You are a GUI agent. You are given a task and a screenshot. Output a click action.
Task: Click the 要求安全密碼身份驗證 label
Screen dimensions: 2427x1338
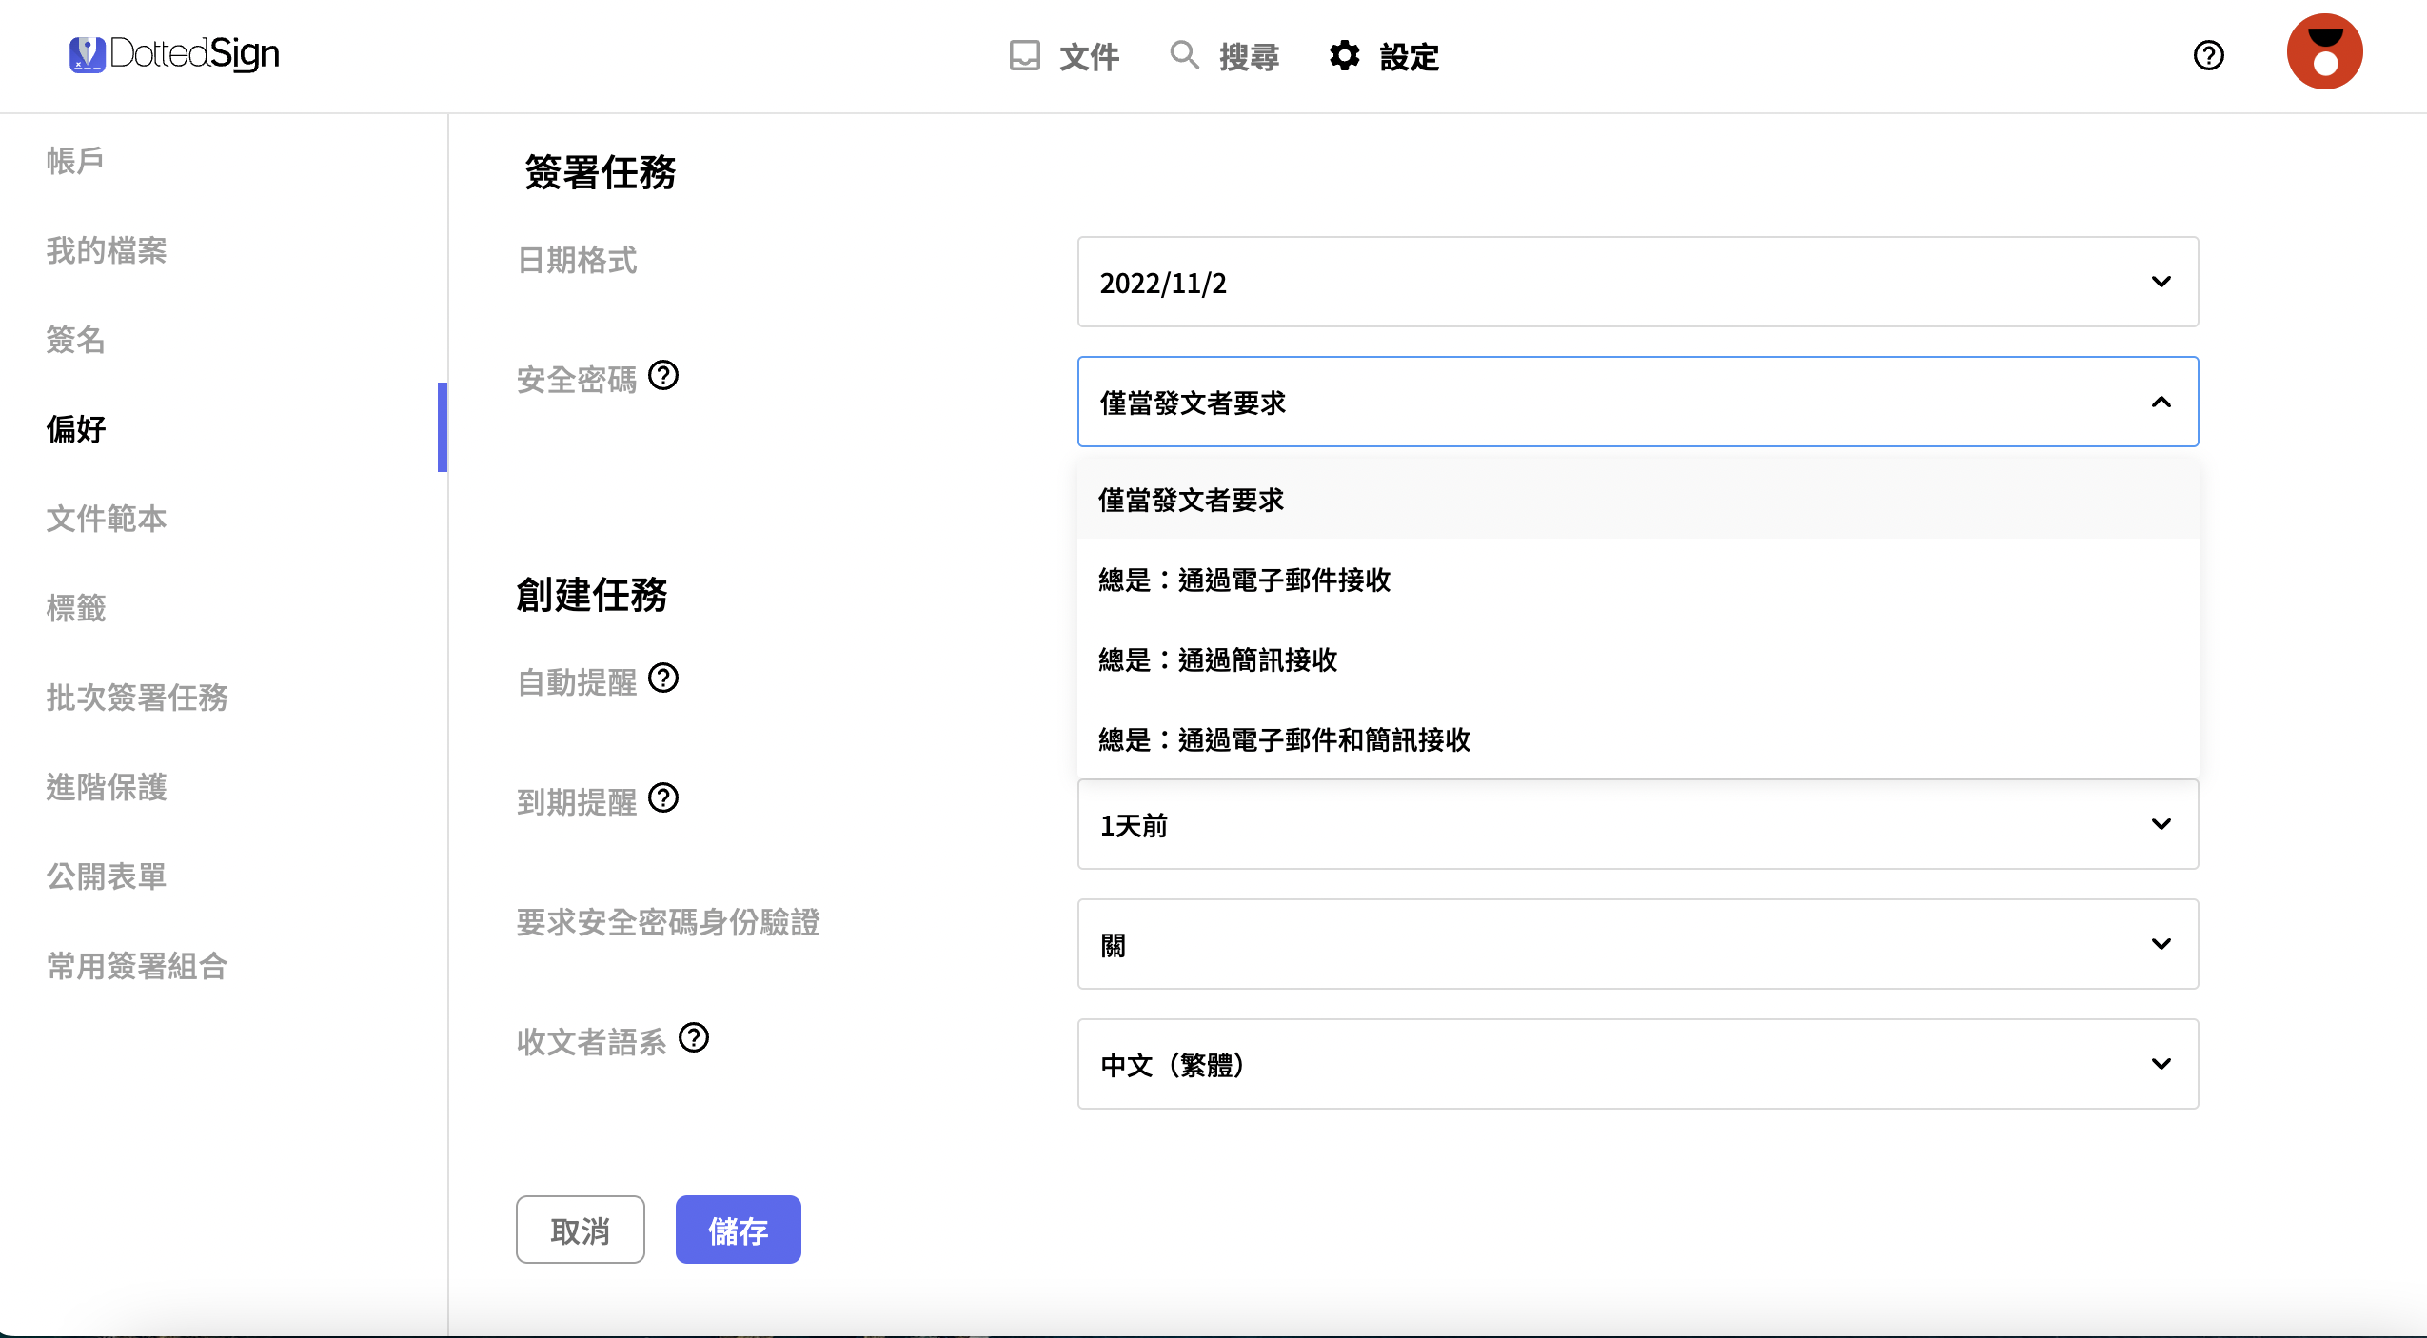click(x=668, y=922)
